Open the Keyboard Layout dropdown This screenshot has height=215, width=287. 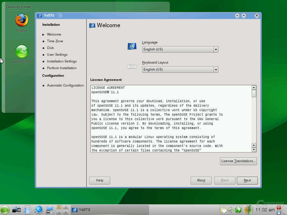[216, 69]
